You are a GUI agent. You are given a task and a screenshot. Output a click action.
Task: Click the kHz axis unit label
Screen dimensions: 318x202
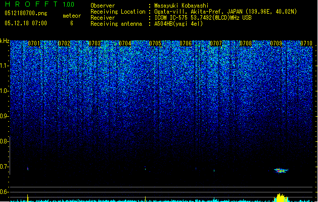[5, 41]
